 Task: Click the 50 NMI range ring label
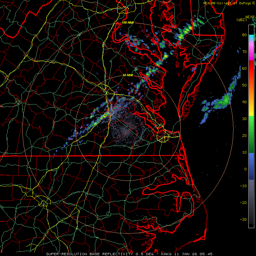[128, 75]
